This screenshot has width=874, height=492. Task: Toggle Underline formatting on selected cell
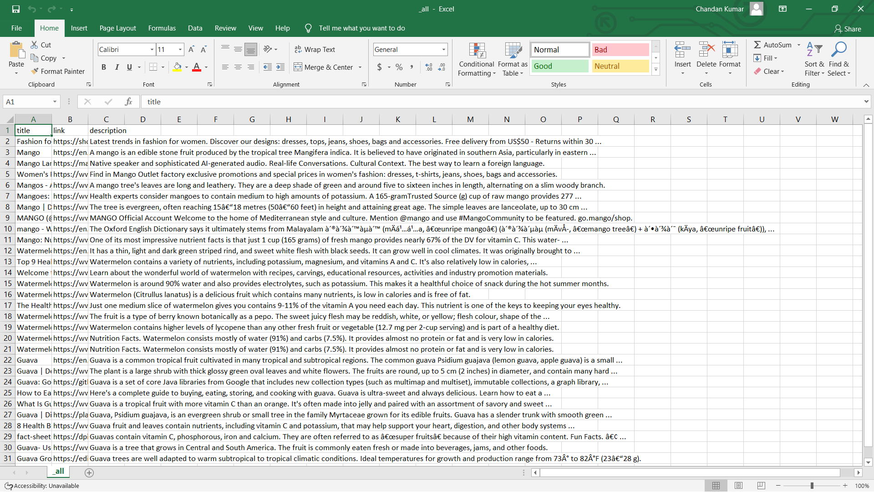pos(130,67)
